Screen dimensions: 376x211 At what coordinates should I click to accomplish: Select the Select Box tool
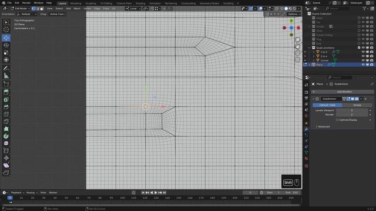coord(6,22)
